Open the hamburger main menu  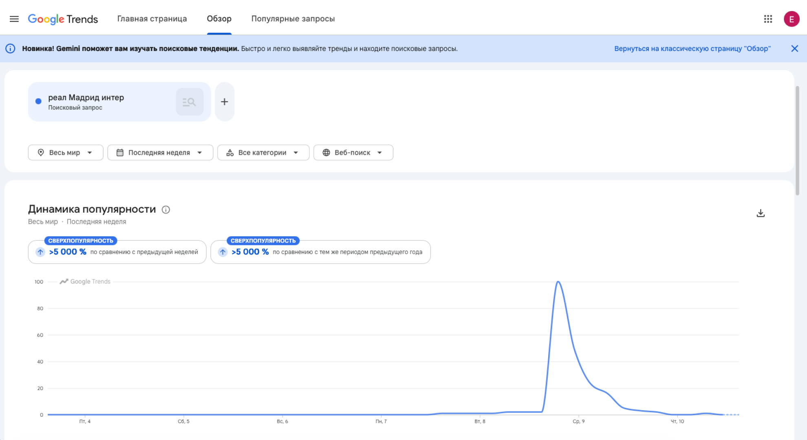pos(14,19)
